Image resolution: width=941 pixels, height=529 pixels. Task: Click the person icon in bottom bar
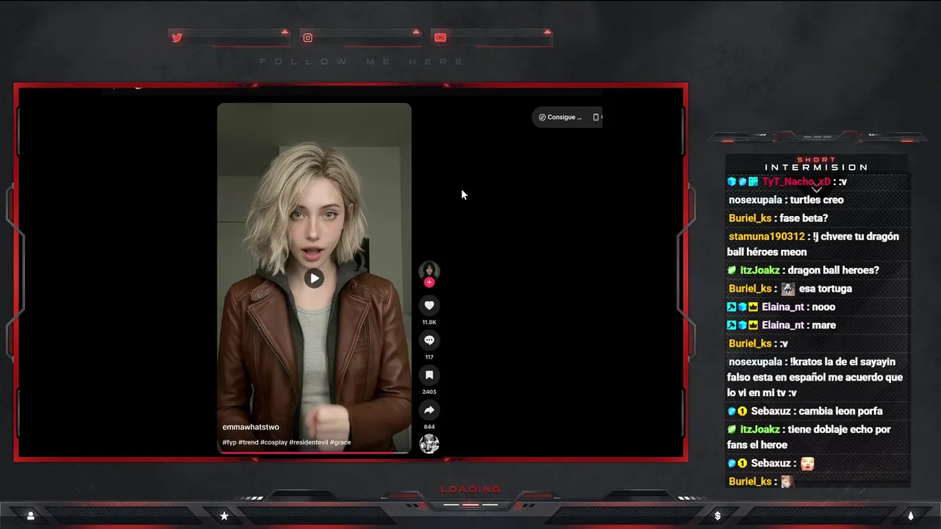pos(30,516)
